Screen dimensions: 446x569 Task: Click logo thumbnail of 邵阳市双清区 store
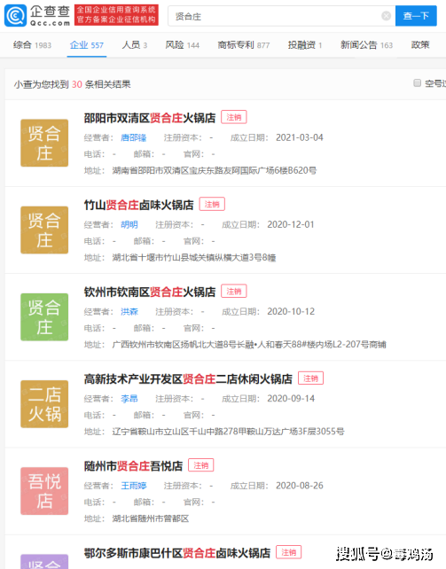pyautogui.click(x=44, y=143)
